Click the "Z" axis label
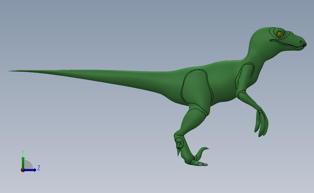Image resolution: width=314 pixels, height=193 pixels. [39, 168]
